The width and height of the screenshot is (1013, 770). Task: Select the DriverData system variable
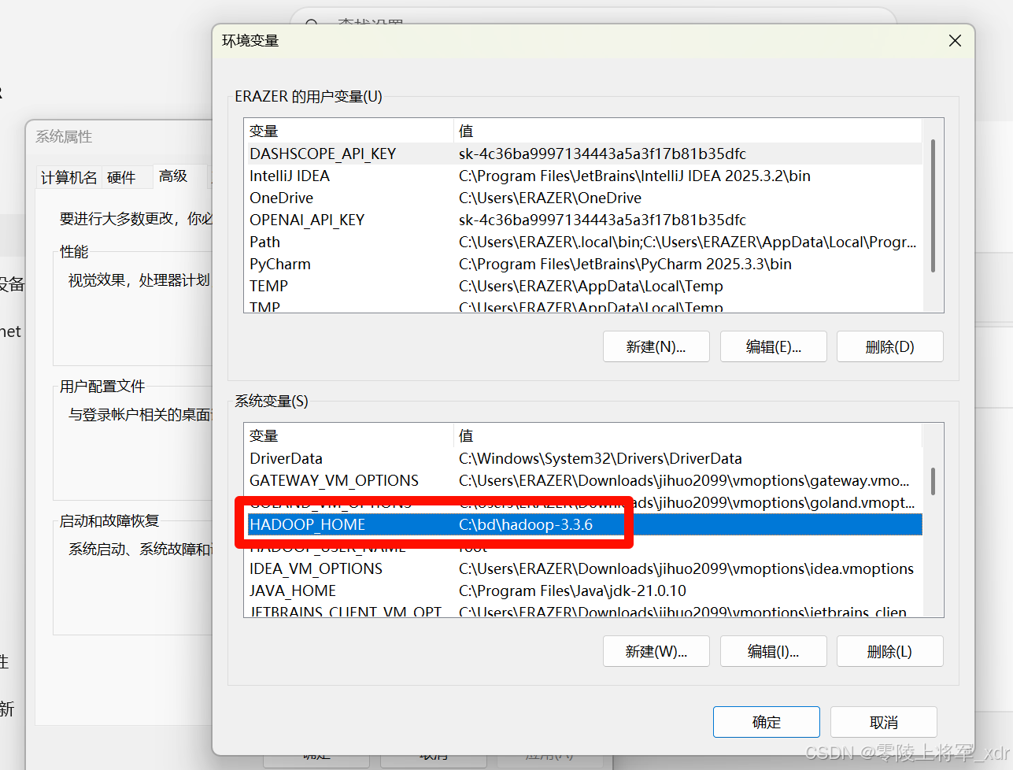coord(583,458)
